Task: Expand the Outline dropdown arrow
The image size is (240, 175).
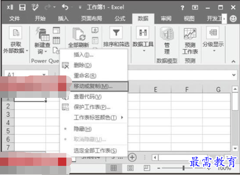Action: (214, 51)
